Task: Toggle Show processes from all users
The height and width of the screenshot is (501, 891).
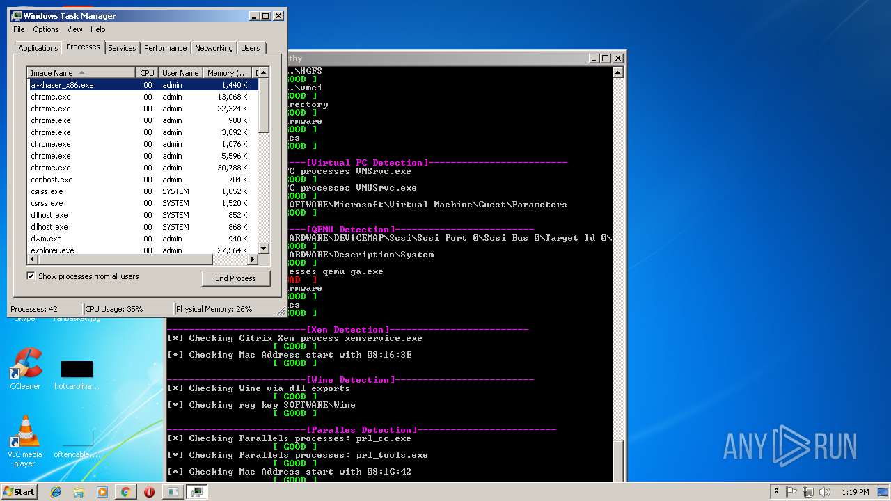Action: click(31, 276)
